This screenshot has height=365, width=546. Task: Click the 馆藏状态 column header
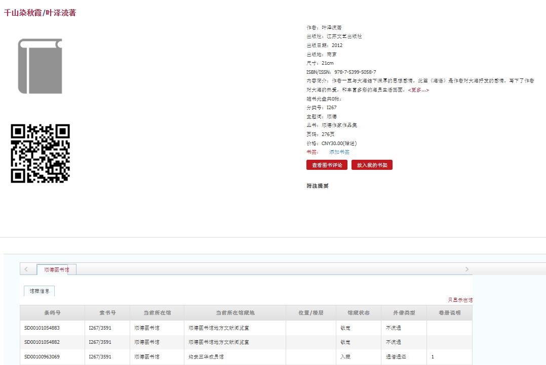point(359,313)
